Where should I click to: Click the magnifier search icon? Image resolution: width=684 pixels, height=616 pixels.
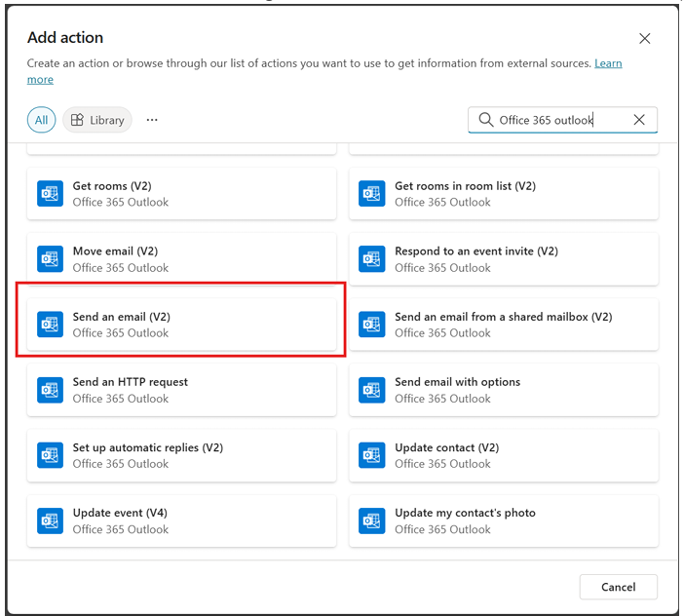point(485,120)
